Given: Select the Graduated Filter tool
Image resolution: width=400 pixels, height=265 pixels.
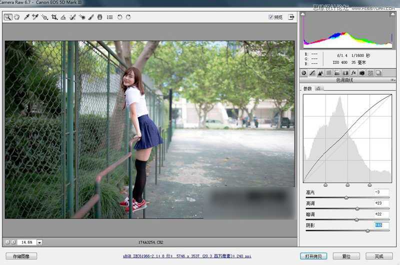Looking at the screenshot, I should (x=100, y=17).
